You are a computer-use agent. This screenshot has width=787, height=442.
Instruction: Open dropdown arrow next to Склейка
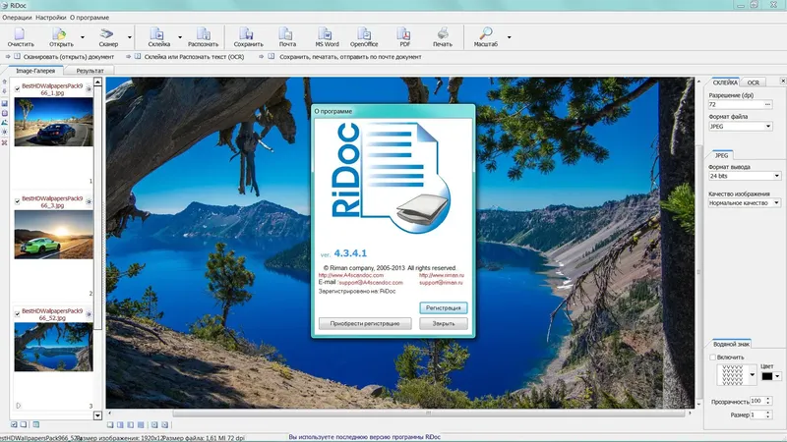click(x=180, y=37)
